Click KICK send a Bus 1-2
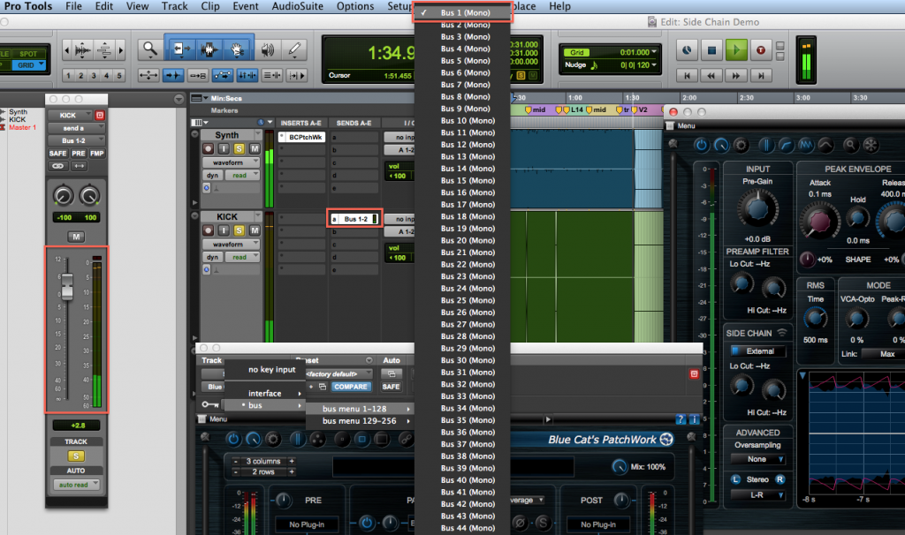 pyautogui.click(x=355, y=219)
